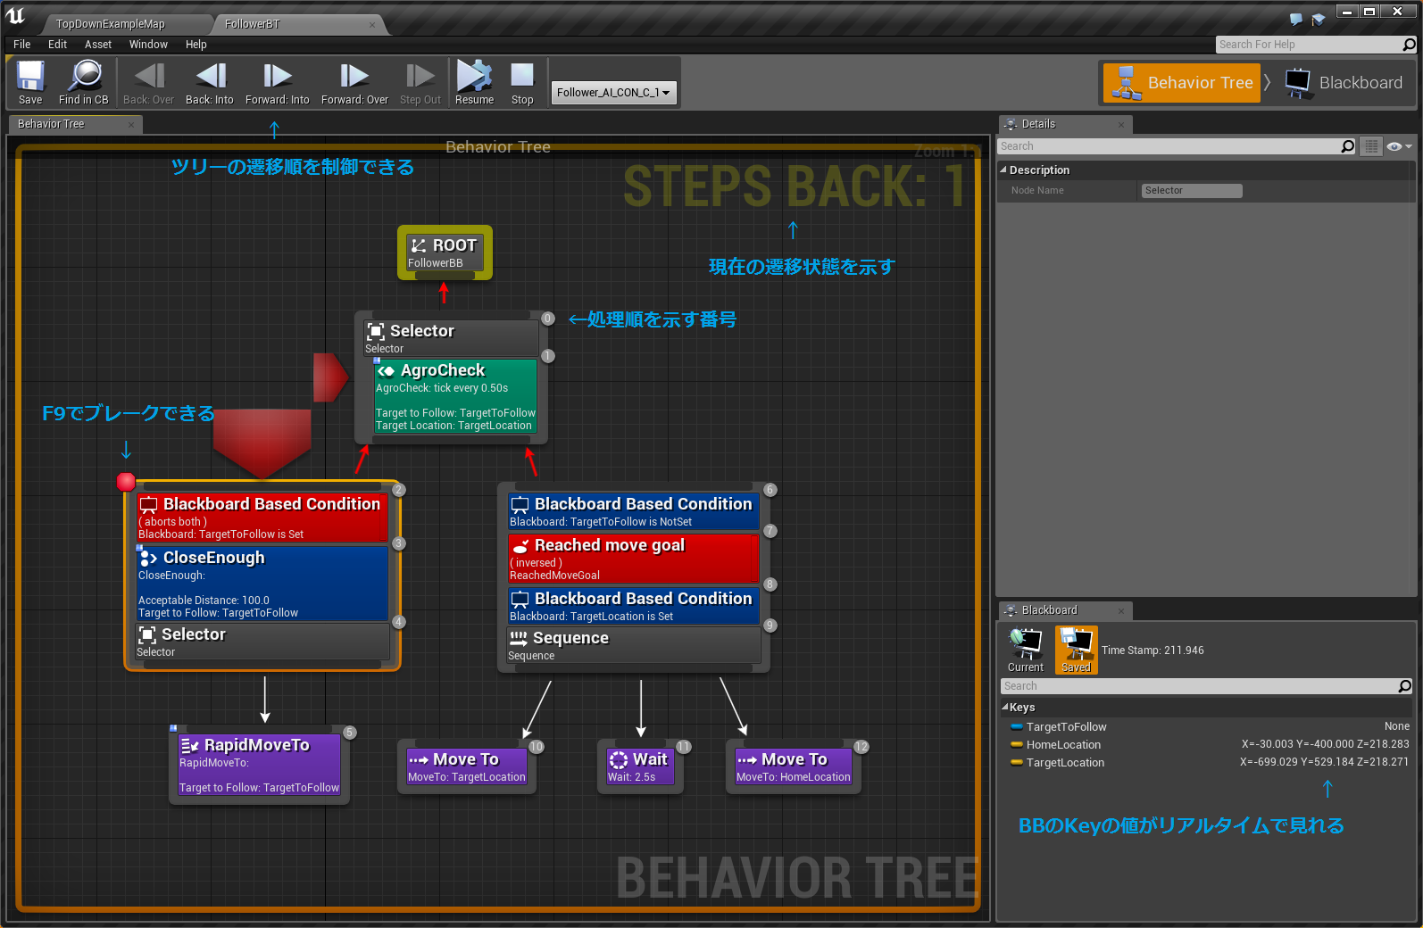This screenshot has width=1423, height=928.
Task: Select the Sequence composite node
Action: tap(634, 645)
